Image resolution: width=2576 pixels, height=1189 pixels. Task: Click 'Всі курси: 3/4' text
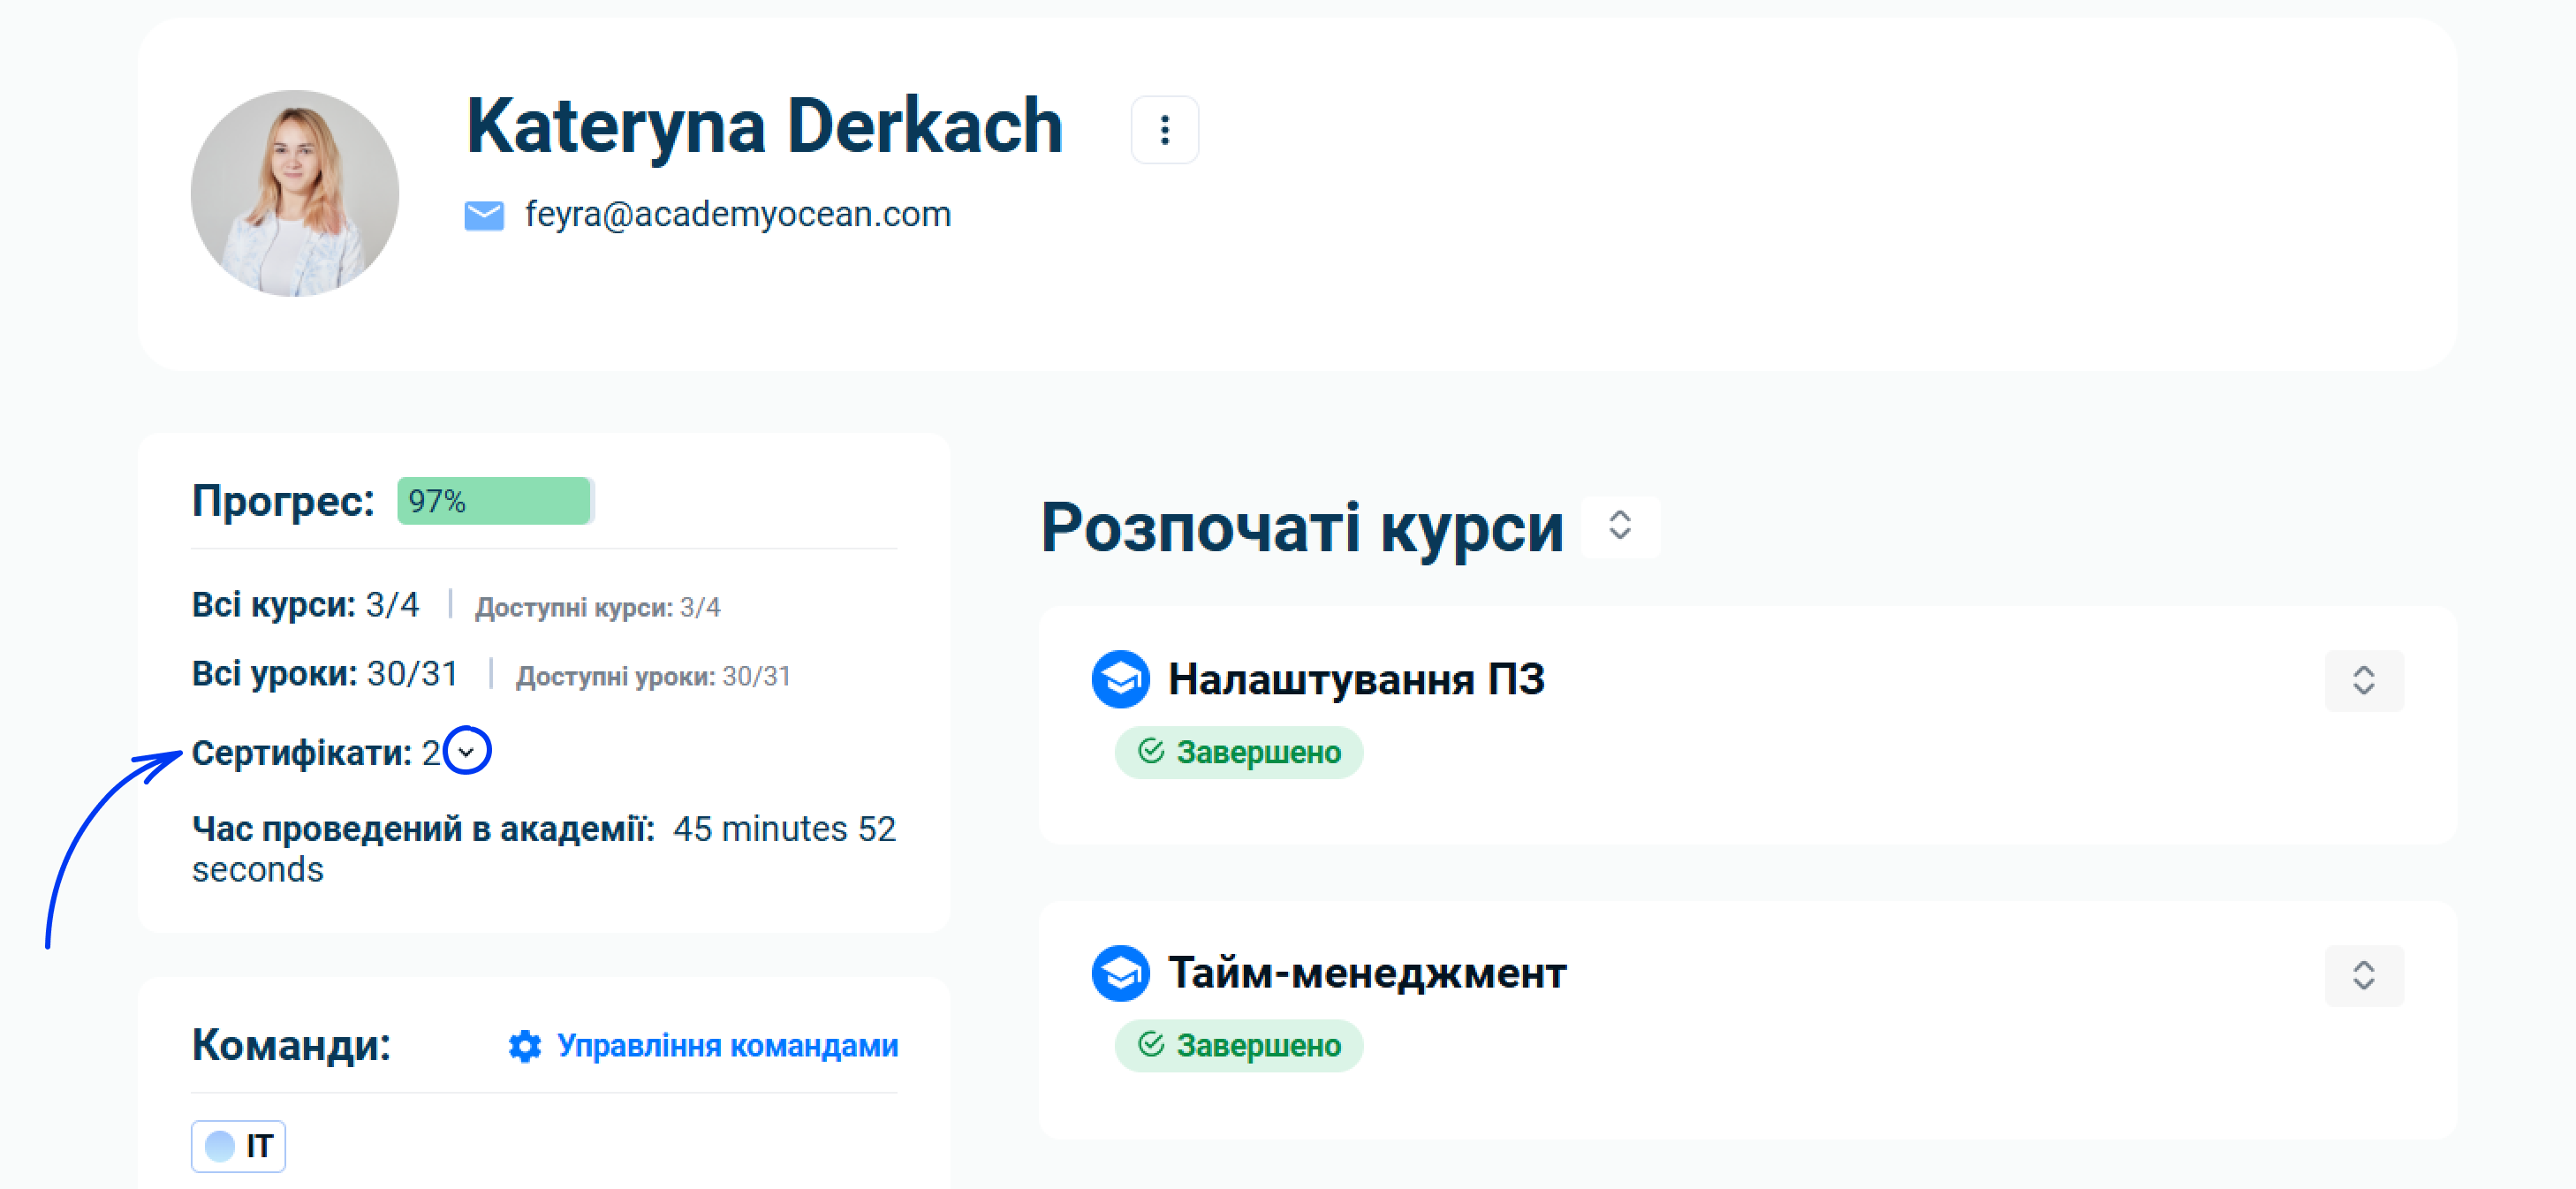[x=305, y=605]
